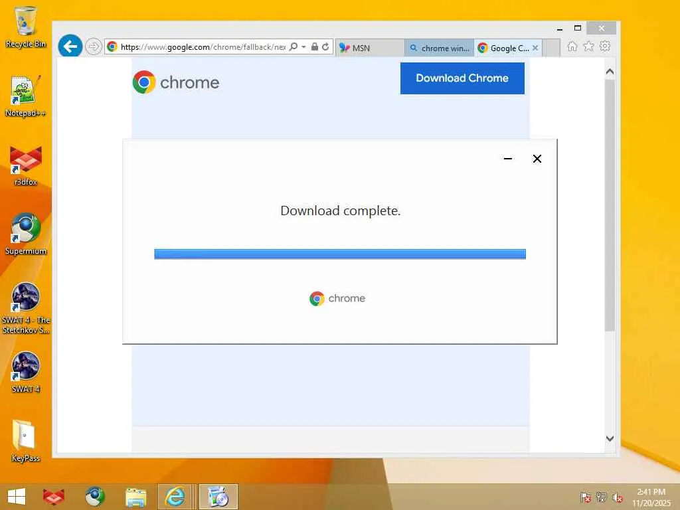Select the r3dfox desktop shortcut
This screenshot has width=680, height=510.
pyautogui.click(x=26, y=165)
